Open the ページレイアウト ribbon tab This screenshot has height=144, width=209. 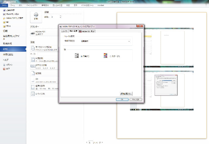click(32, 5)
